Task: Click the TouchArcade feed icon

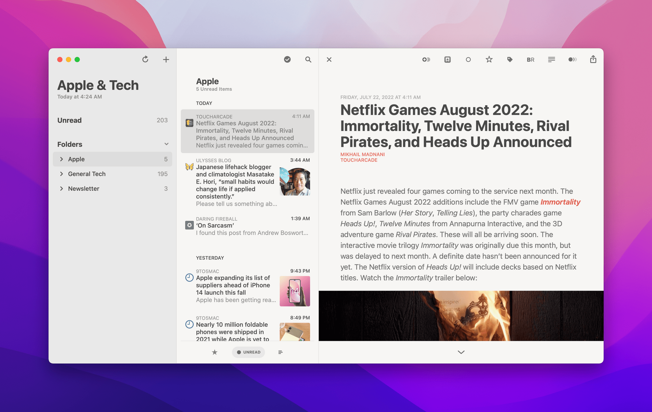Action: 189,123
